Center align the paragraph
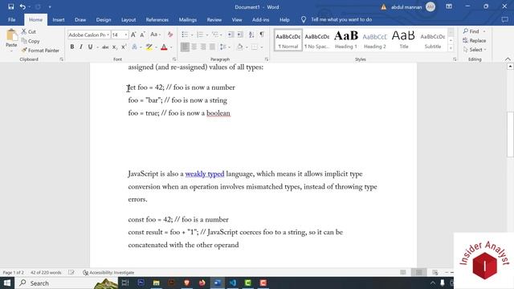This screenshot has width=514, height=289. coord(194,47)
